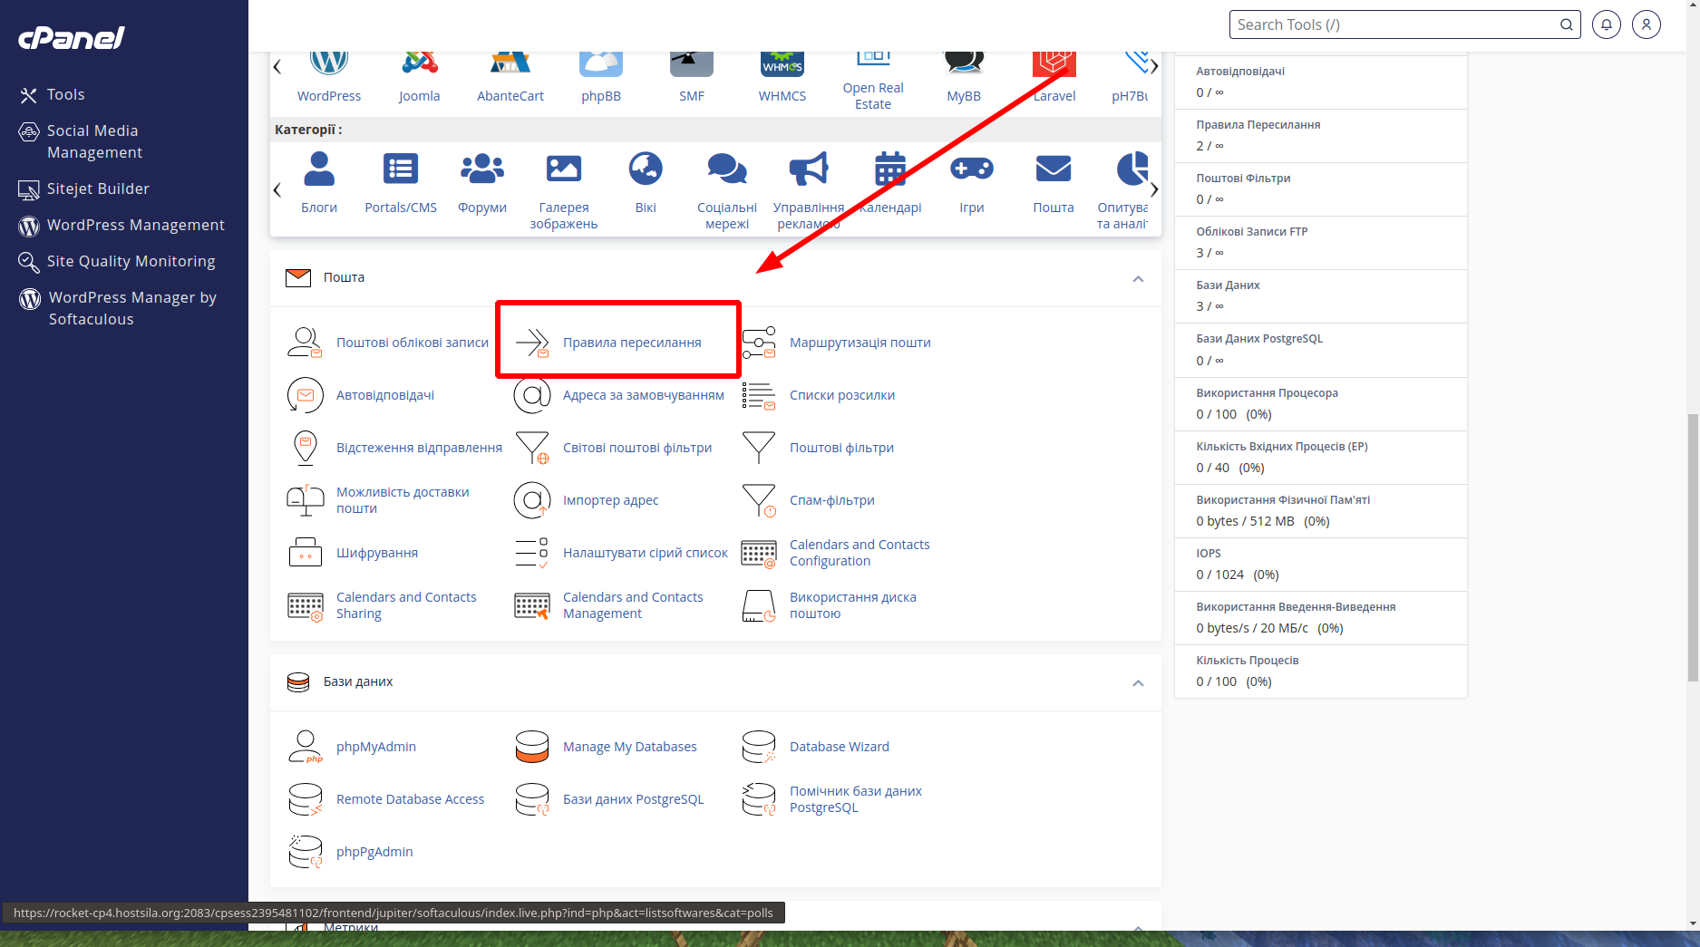Collapse the Пошта section

[x=1138, y=278]
